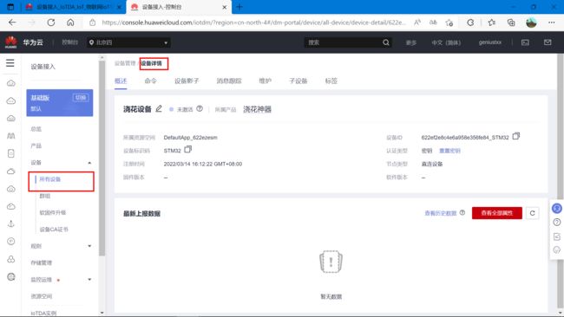The width and height of the screenshot is (564, 317).
Task: Copy the device identifier STM32
Action: click(x=187, y=149)
